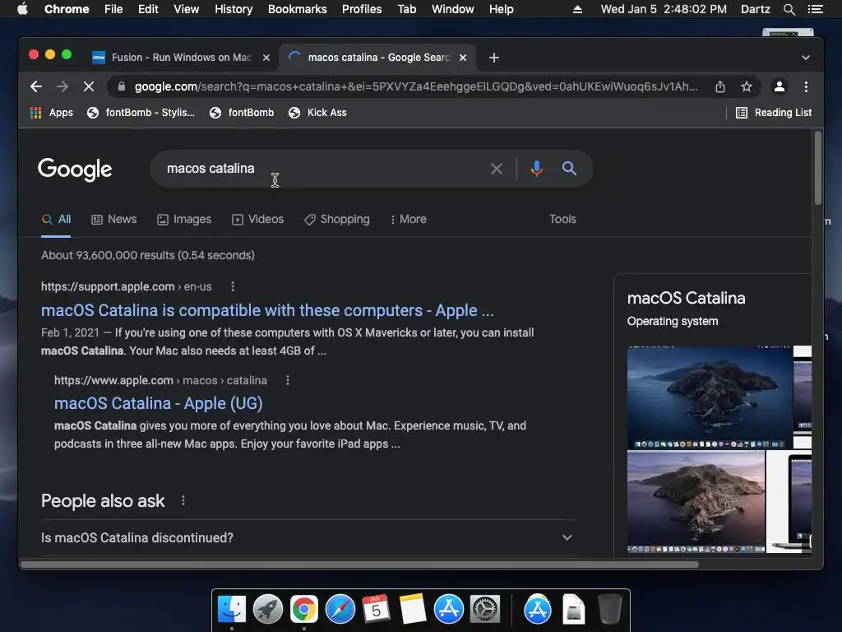Clear the search box text
842x632 pixels.
(497, 169)
